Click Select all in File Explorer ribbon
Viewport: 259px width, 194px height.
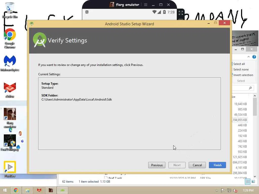pyautogui.click(x=239, y=64)
